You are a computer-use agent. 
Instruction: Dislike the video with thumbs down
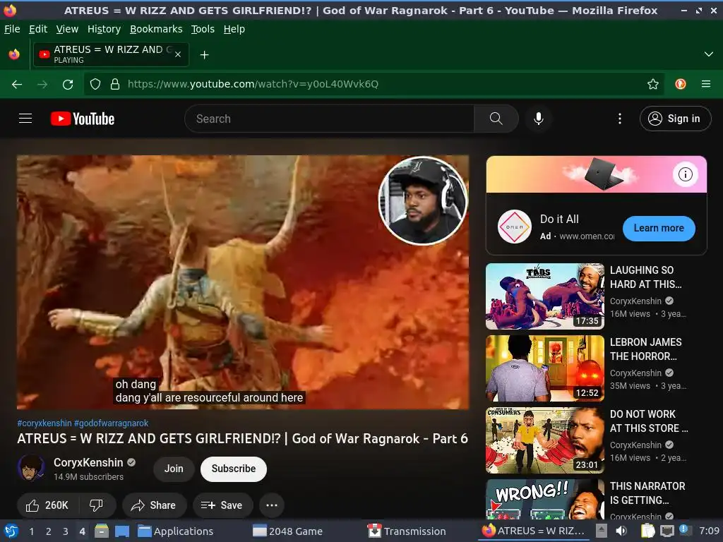coord(96,505)
